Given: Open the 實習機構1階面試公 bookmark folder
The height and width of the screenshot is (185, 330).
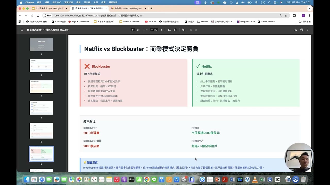Looking at the screenshot, I should (105, 22).
